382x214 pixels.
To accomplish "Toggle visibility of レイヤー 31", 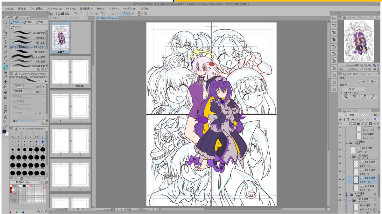I will pos(340,136).
